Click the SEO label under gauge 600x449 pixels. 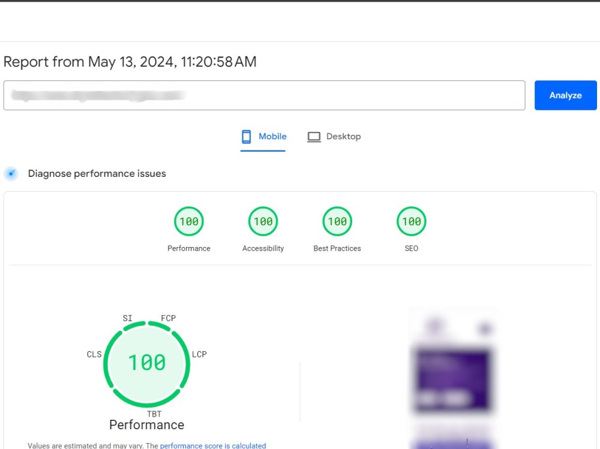pos(412,248)
